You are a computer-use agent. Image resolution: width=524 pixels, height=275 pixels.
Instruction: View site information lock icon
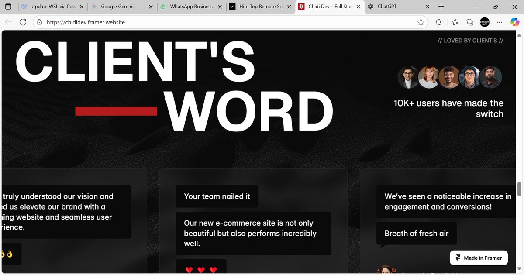[x=39, y=22]
